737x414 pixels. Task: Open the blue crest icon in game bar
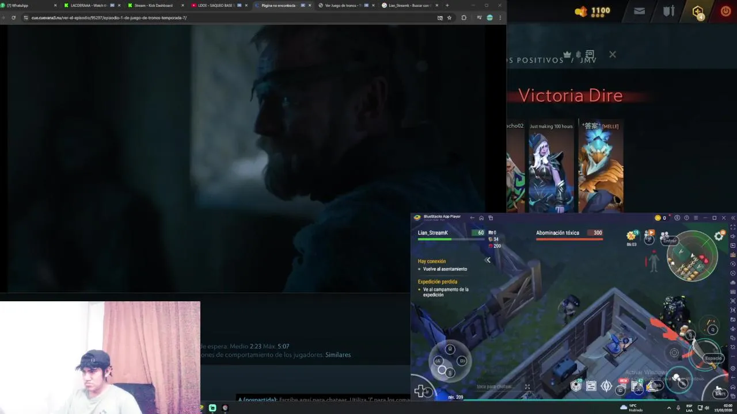pyautogui.click(x=606, y=386)
